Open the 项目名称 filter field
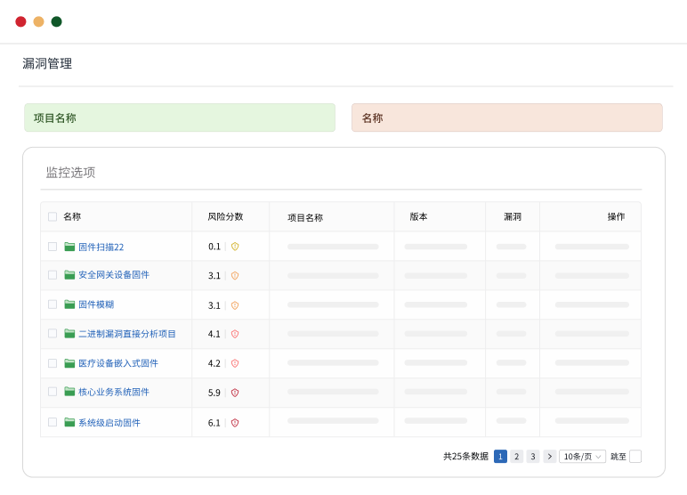Screen dimensions: 687x495 pos(180,118)
